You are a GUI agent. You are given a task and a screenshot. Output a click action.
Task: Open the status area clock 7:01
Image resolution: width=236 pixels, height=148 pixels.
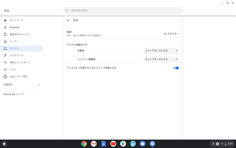[230, 144]
